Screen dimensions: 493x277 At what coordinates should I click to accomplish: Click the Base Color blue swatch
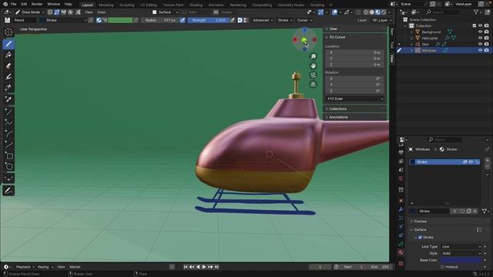point(461,260)
